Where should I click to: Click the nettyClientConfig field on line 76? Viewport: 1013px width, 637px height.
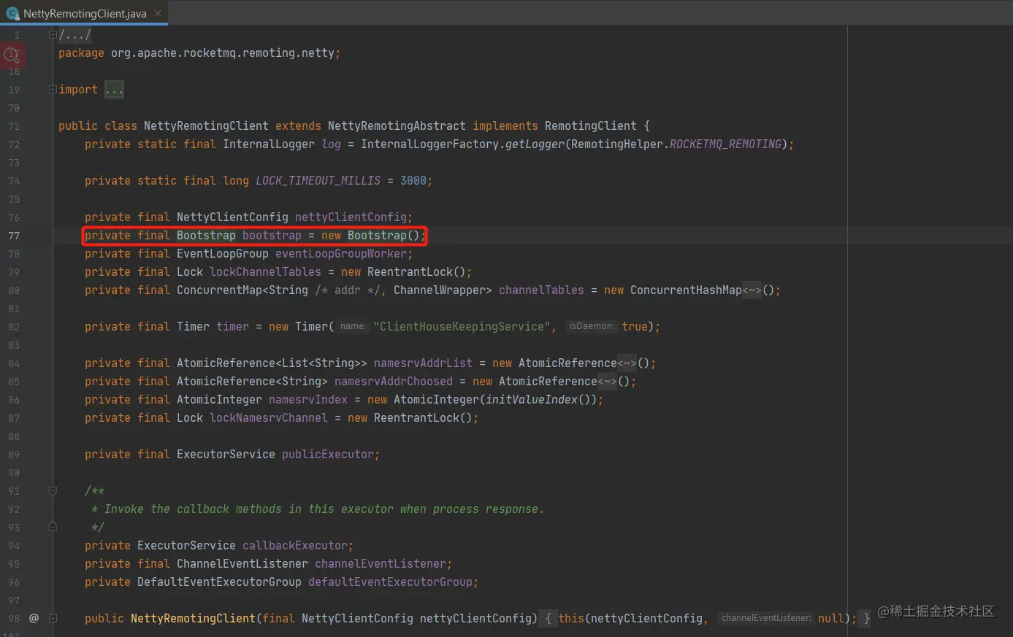pyautogui.click(x=351, y=217)
